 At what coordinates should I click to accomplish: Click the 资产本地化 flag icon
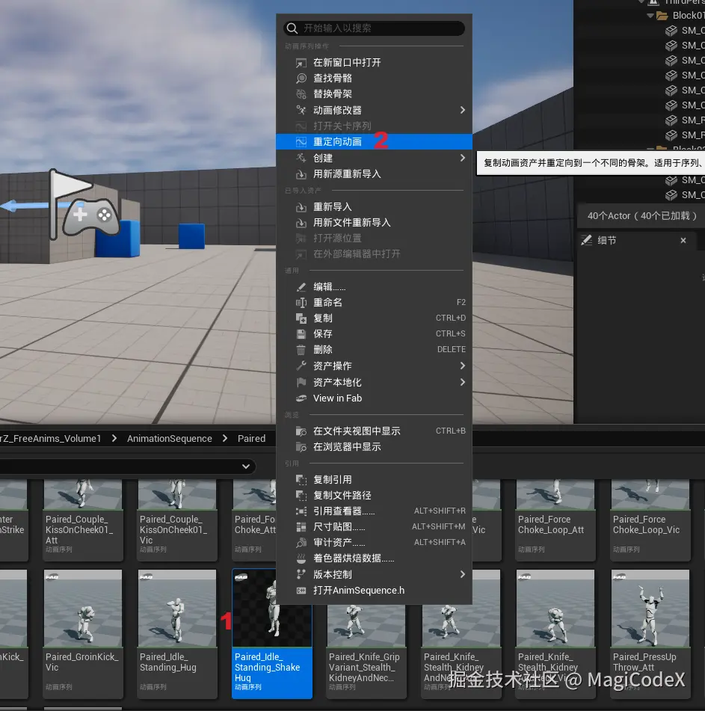[x=301, y=382]
